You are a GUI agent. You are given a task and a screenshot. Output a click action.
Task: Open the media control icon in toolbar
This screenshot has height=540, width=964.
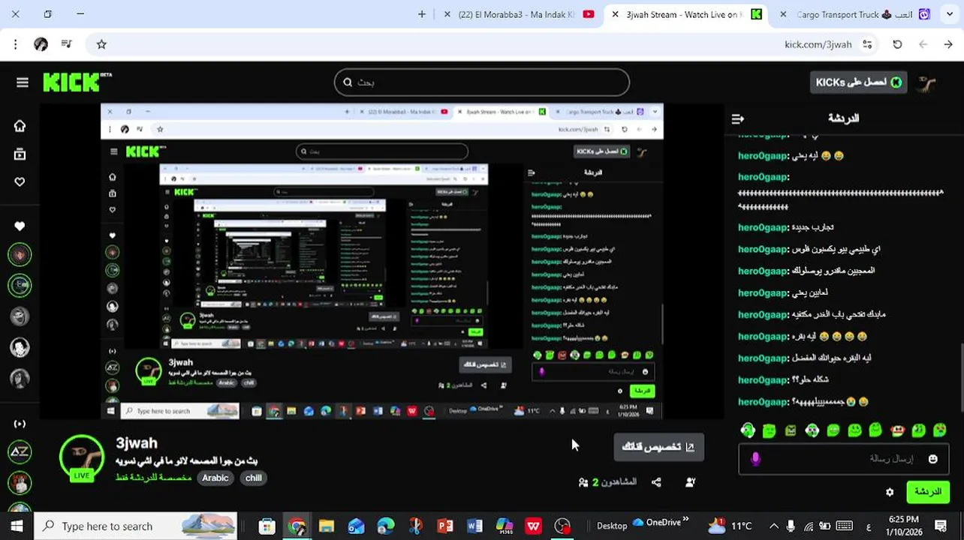68,44
